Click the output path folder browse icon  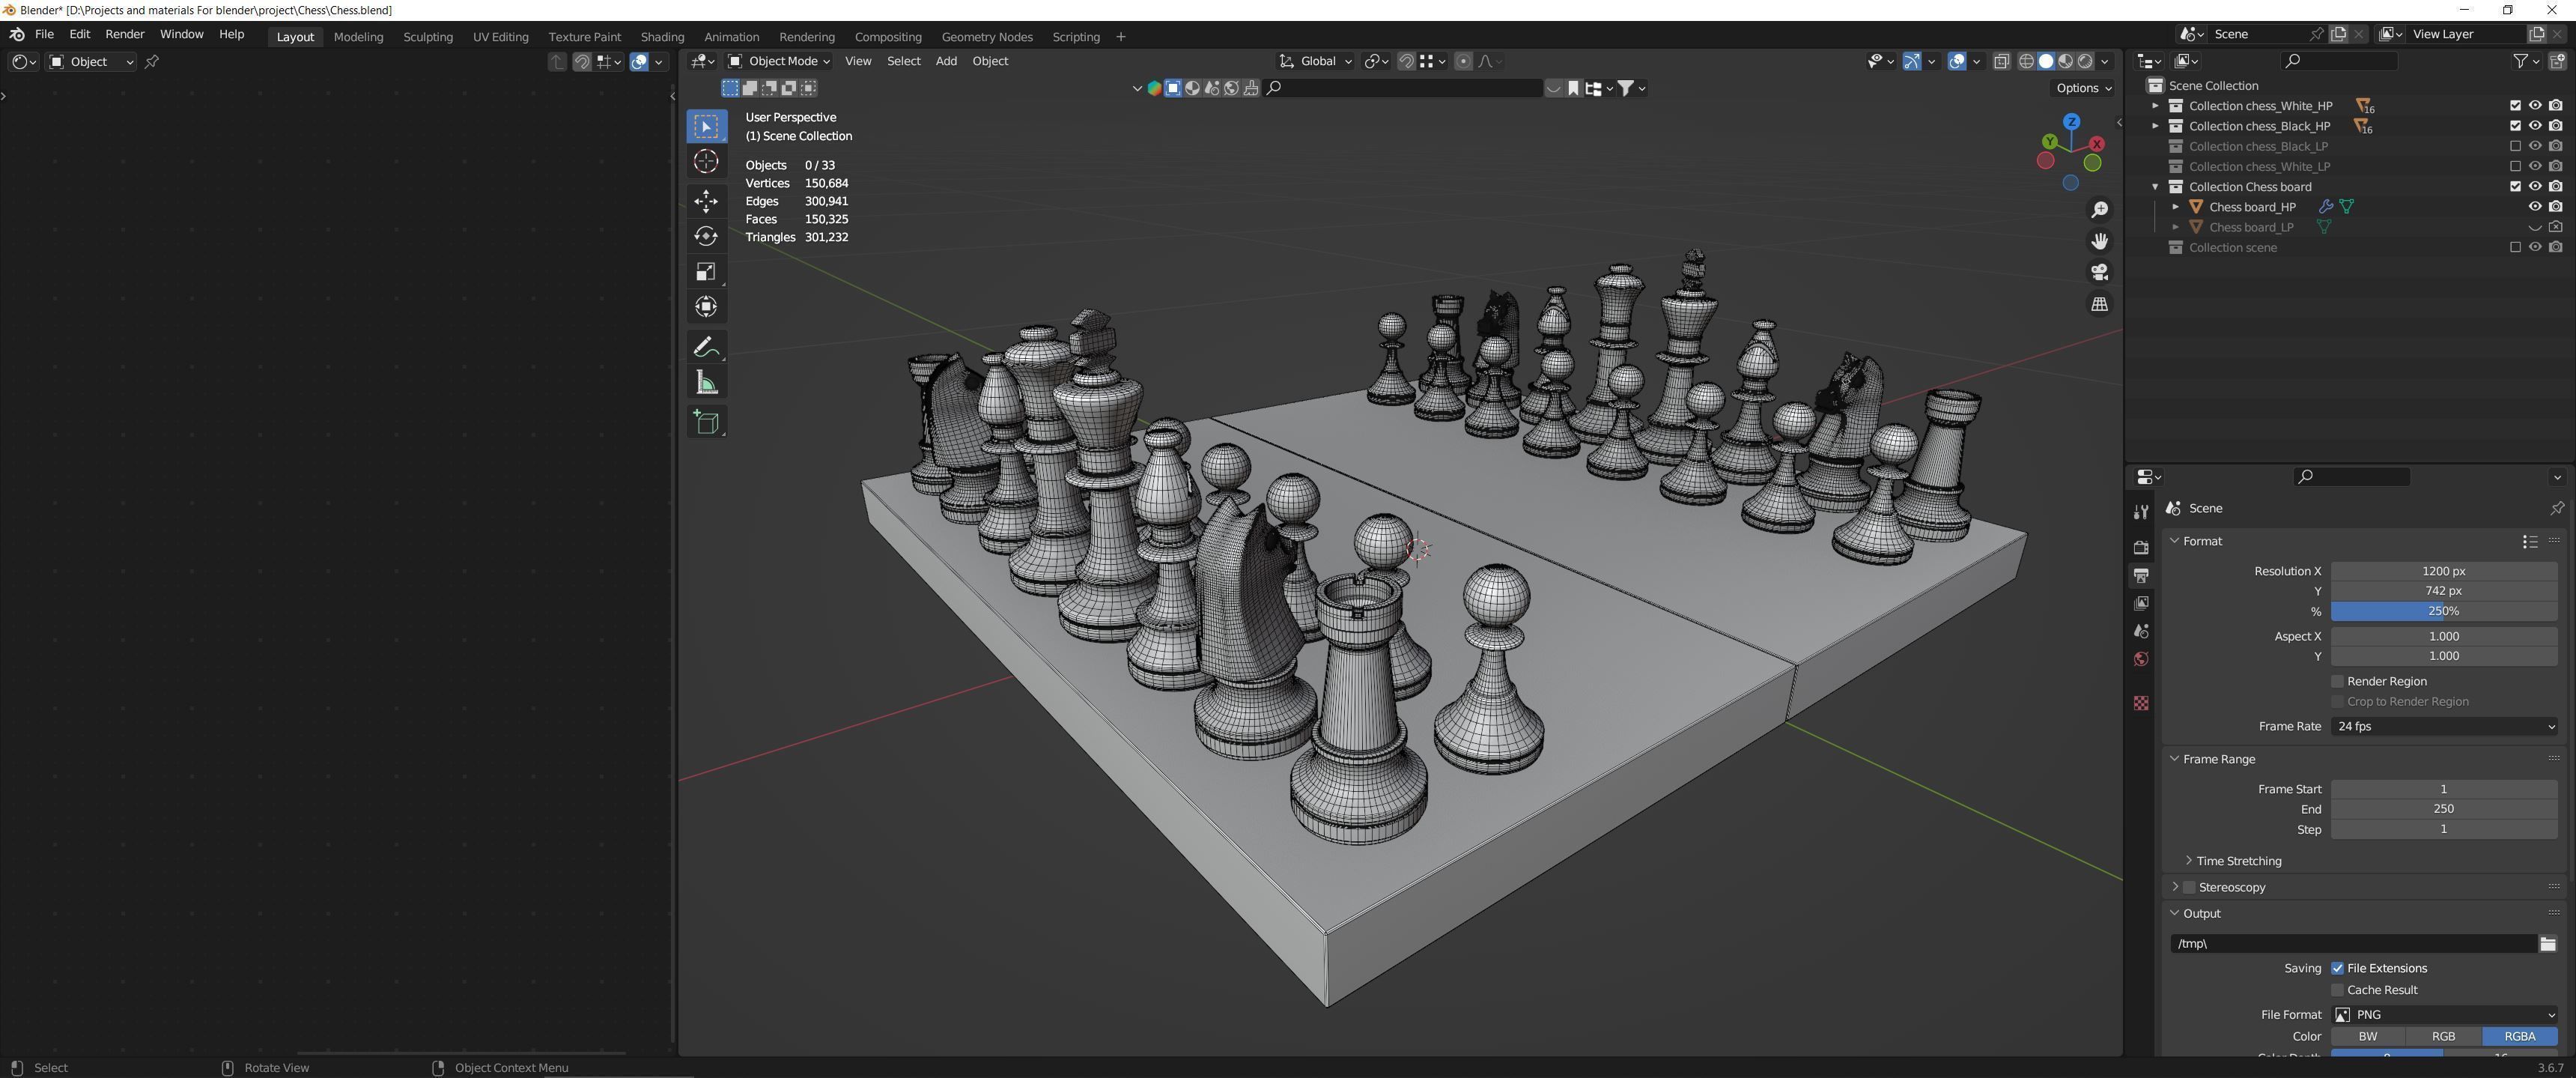(2547, 943)
